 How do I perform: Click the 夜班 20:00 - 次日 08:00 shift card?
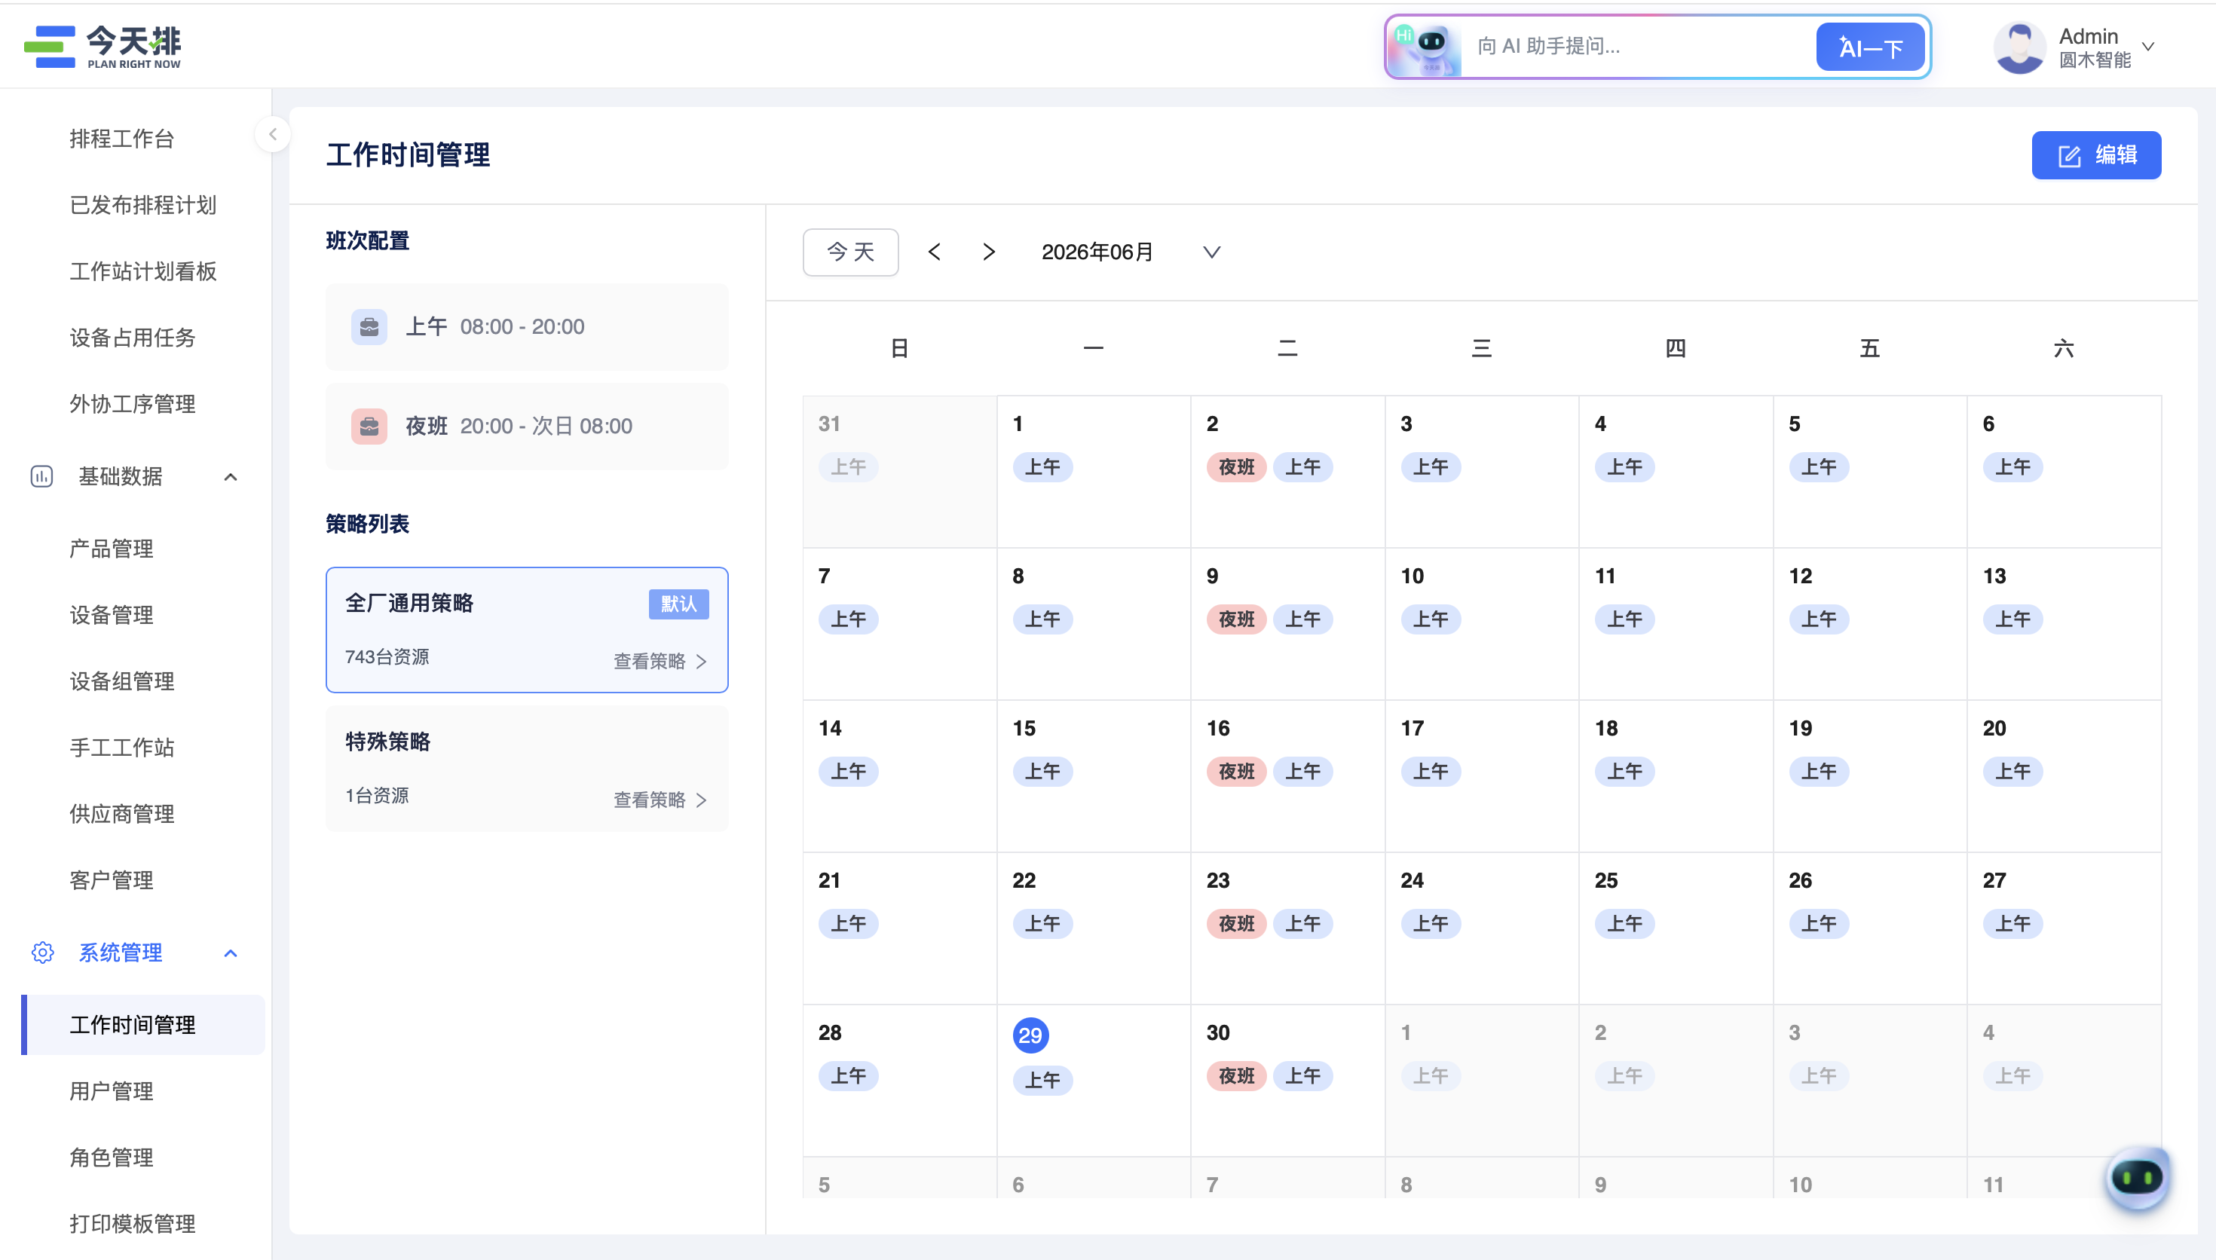pos(527,427)
